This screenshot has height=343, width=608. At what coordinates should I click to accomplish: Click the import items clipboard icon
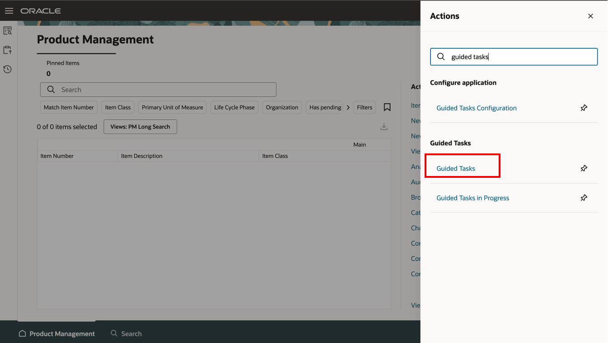7,50
